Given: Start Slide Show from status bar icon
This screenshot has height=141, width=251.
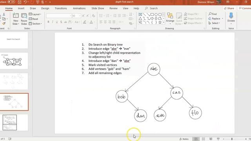Looking at the screenshot, I should point(218,139).
